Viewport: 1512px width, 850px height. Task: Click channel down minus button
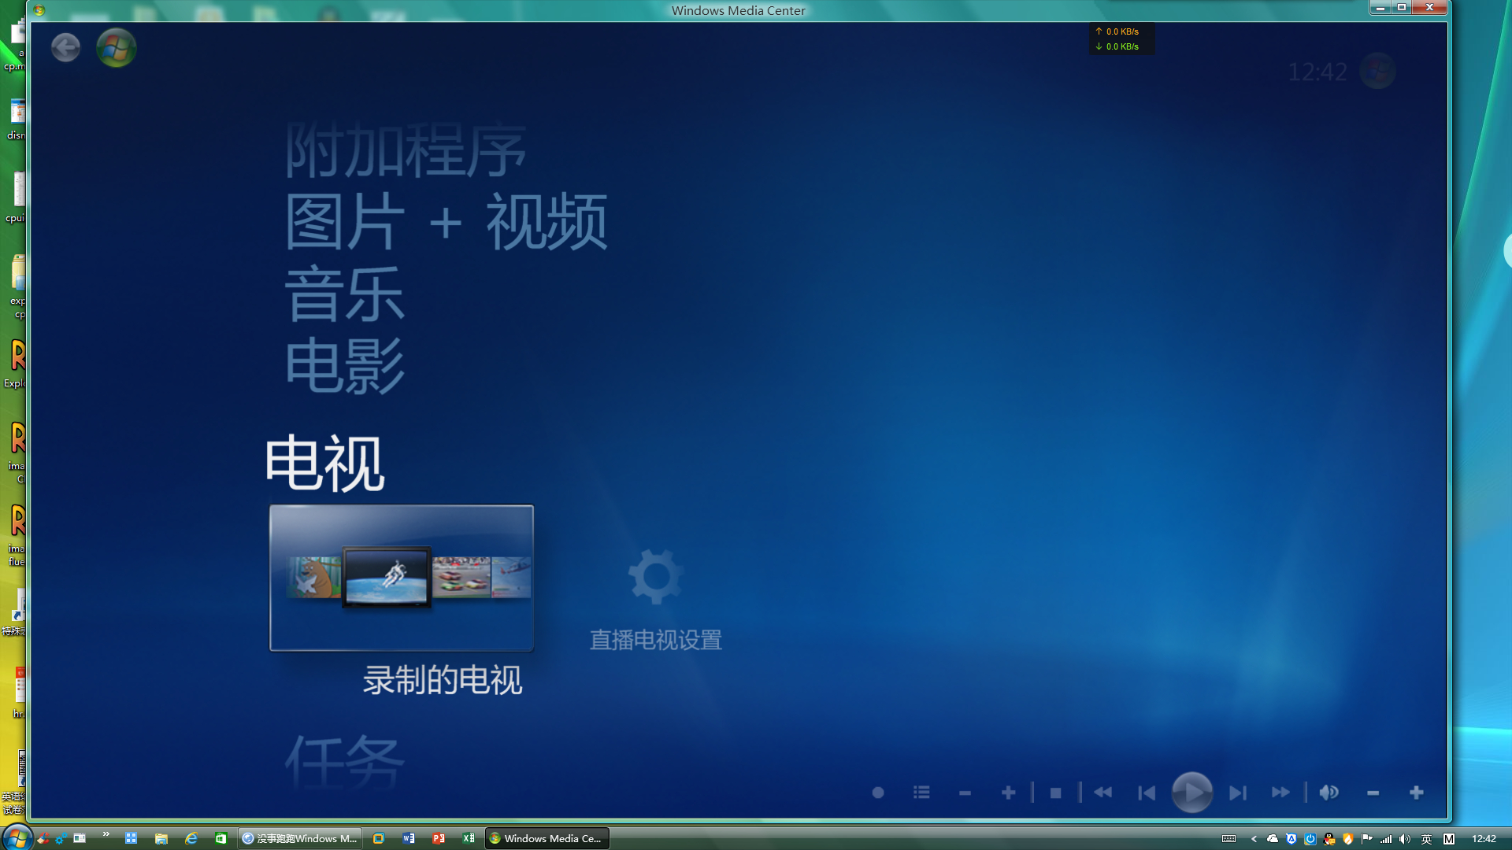(x=965, y=793)
